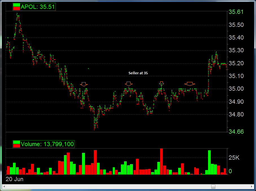
Task: Click the 34.80 price axis label
Action: tap(236, 114)
